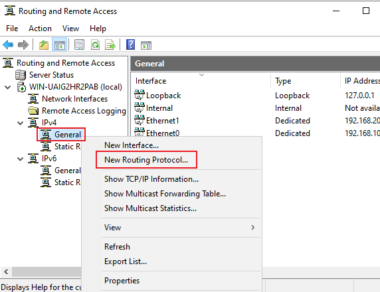Viewport: 380px width, 292px height.
Task: Toggle Show/Hide Action Pane toolbar icon
Action: [x=146, y=45]
